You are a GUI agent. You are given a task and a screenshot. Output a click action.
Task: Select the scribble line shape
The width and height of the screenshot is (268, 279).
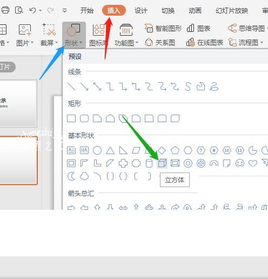(214, 87)
